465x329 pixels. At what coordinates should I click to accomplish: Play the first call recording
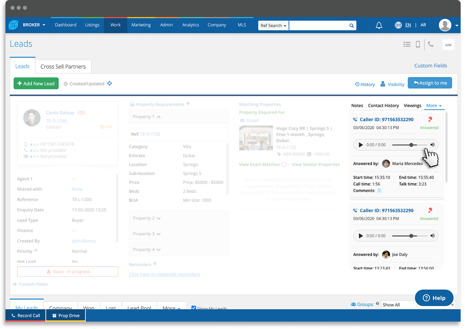[x=360, y=145]
